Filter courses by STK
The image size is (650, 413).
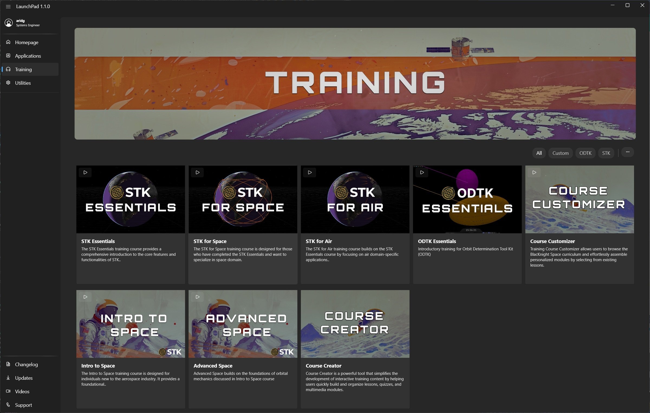point(606,153)
